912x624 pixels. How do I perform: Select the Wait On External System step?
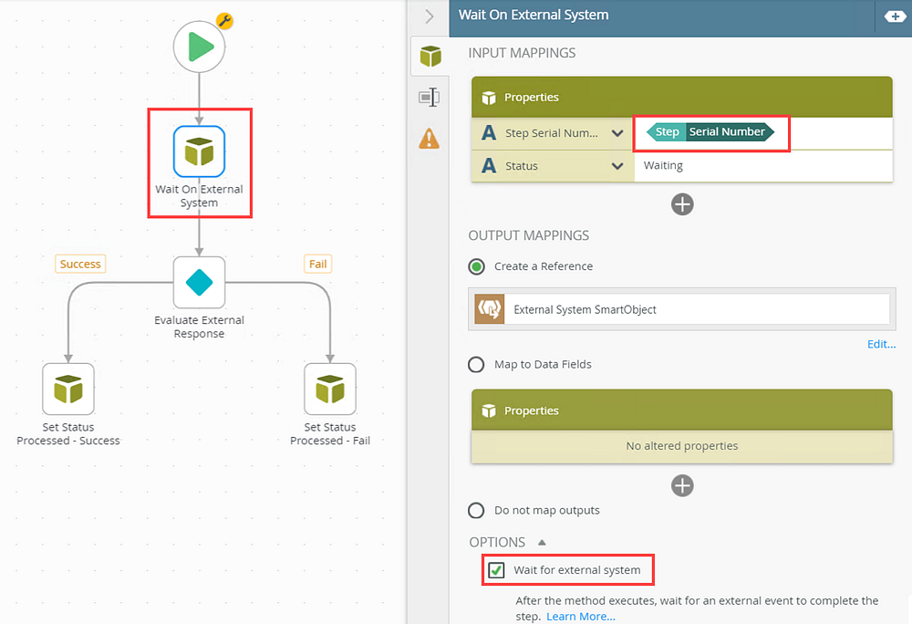199,151
